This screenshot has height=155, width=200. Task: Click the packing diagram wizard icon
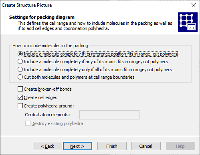click(188, 22)
